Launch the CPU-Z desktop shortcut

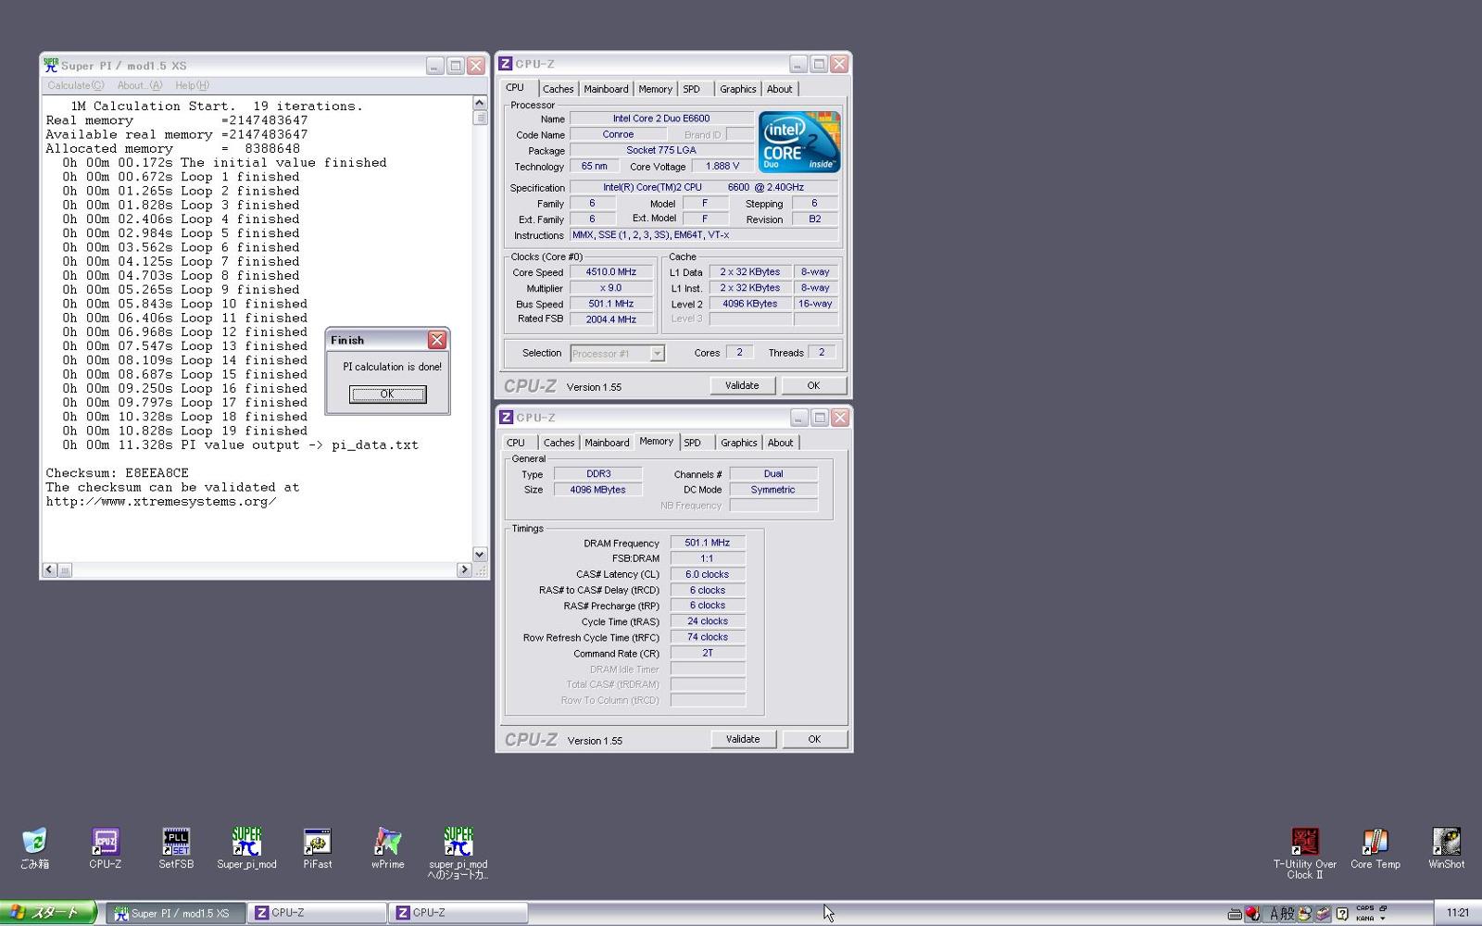(x=105, y=848)
